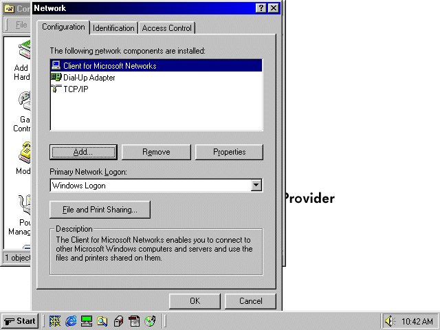This screenshot has width=440, height=330.
Task: Cancel the Network dialog
Action: [x=250, y=301]
